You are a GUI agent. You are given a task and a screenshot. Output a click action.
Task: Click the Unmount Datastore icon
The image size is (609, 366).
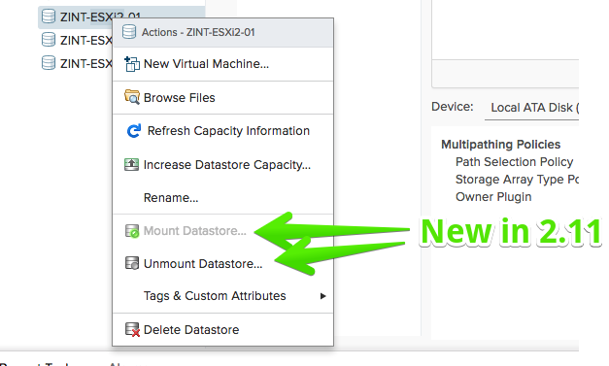point(132,263)
